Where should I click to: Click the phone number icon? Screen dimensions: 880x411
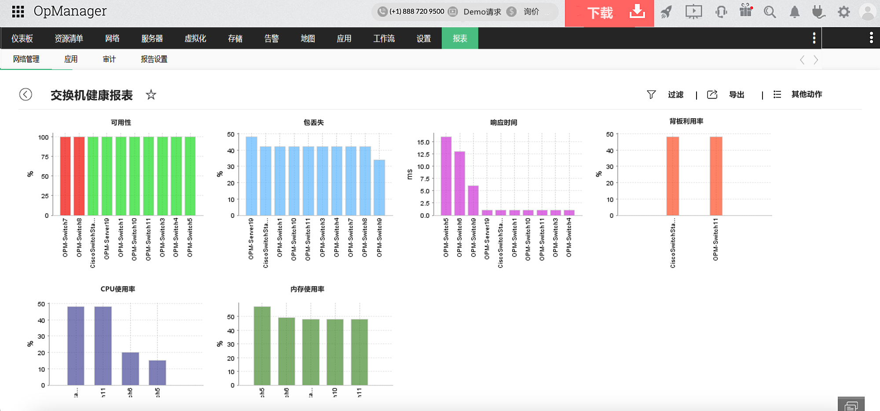tap(382, 11)
